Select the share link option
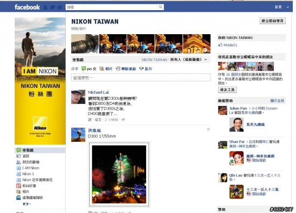 [x=126, y=69]
